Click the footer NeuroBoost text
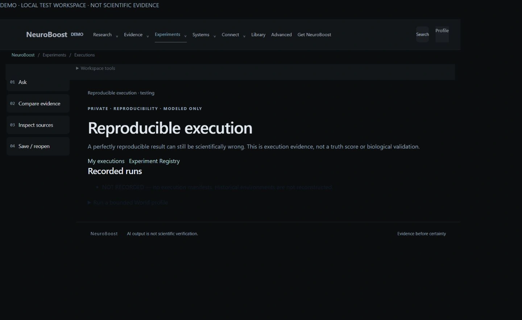Screen dimensions: 522x320 (x=104, y=234)
